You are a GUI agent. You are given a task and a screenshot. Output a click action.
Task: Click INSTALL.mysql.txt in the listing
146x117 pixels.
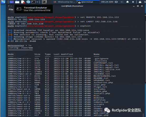(106, 65)
